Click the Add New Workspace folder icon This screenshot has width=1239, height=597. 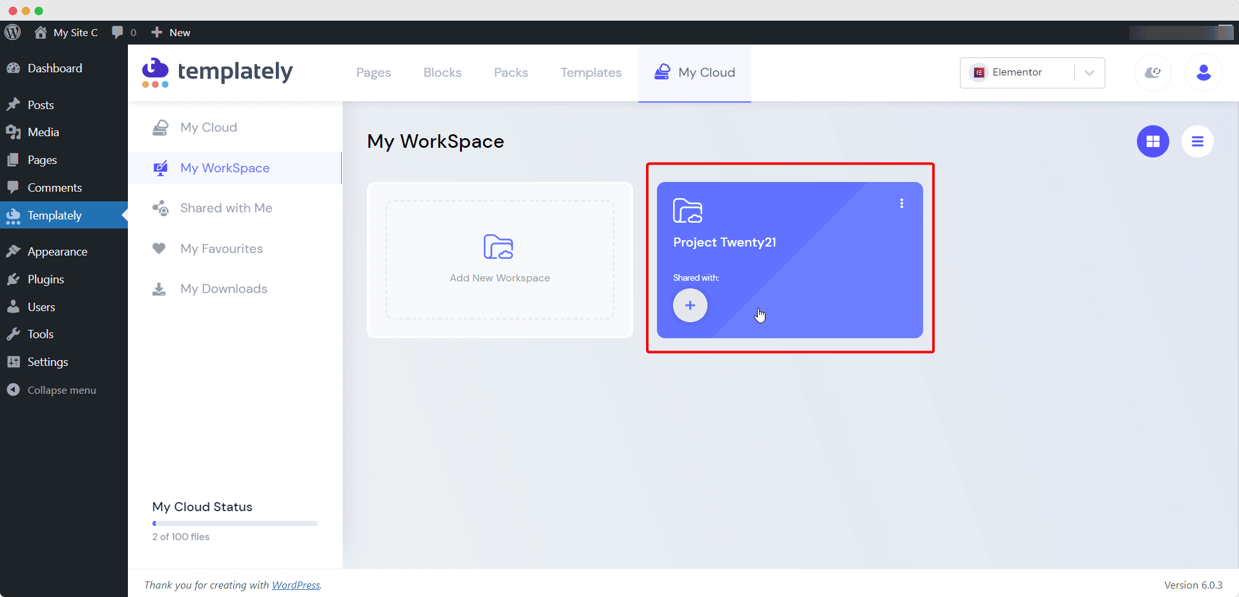pos(498,247)
